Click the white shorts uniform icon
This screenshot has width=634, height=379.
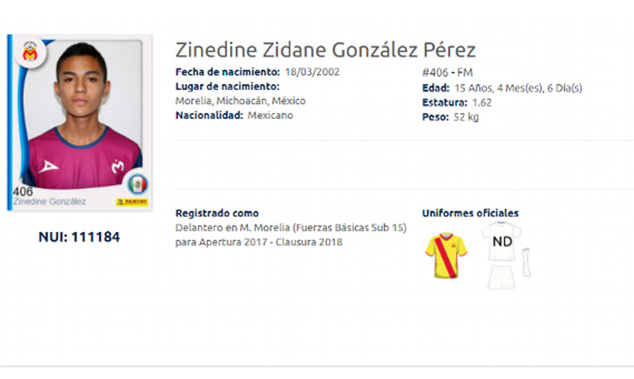(x=501, y=277)
